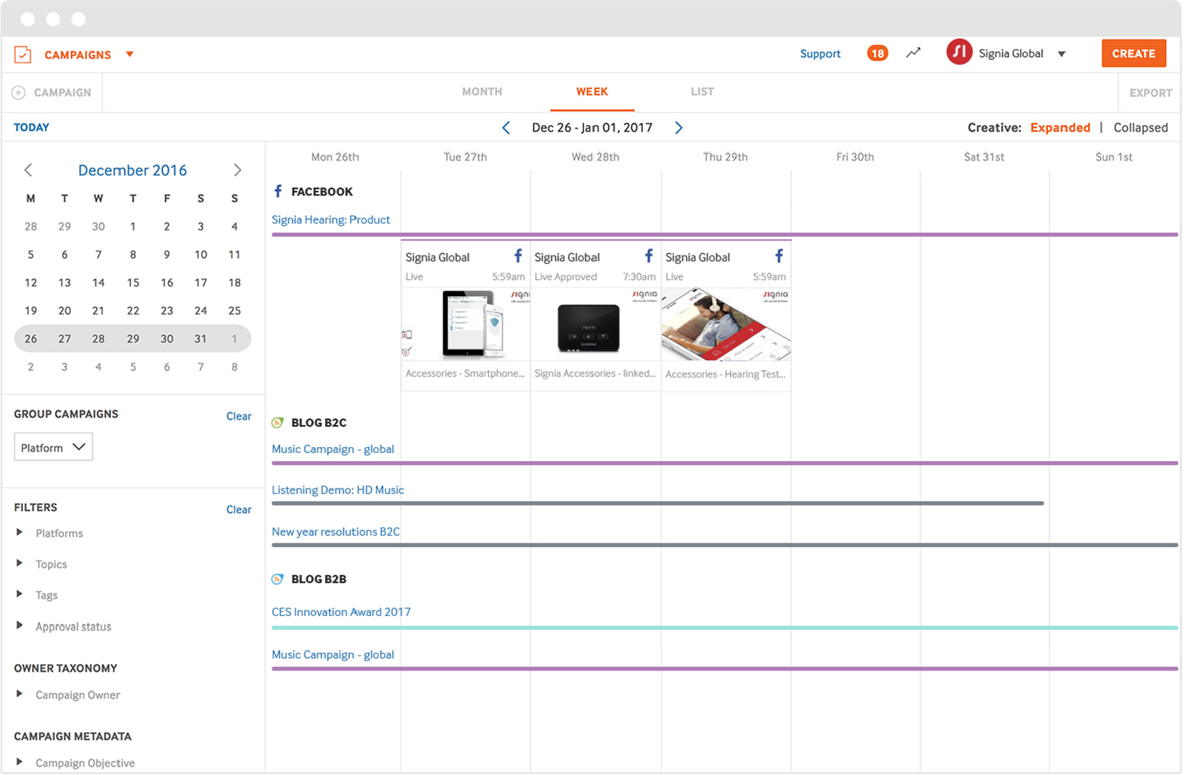The height and width of the screenshot is (775, 1184).
Task: Click the Campaigns checkbox logo icon
Action: pyautogui.click(x=23, y=54)
